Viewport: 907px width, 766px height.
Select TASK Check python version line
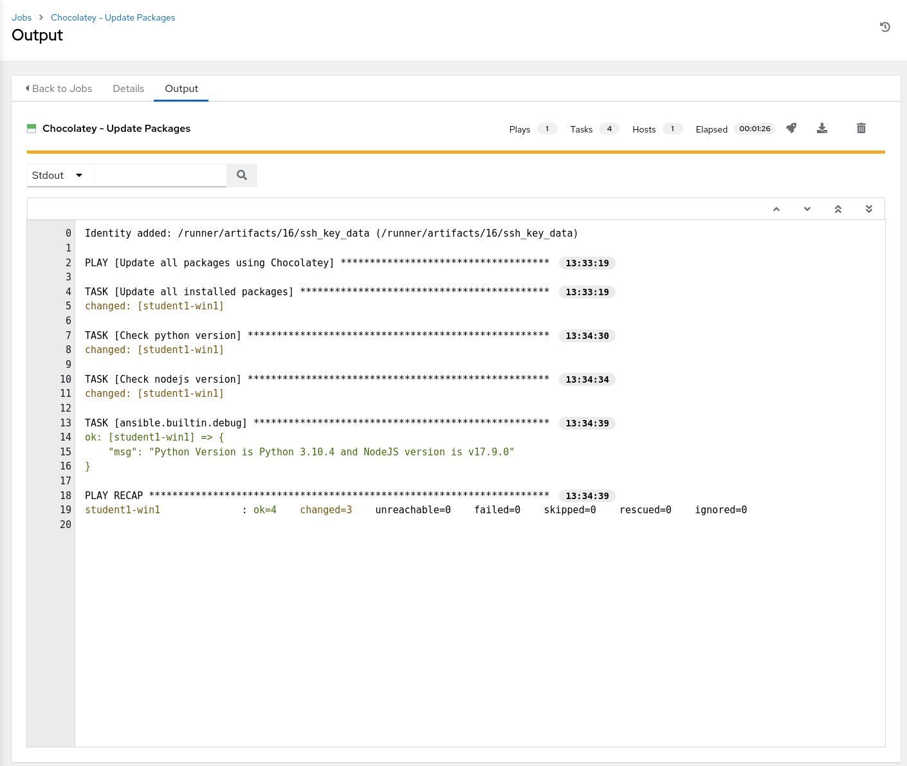(317, 335)
